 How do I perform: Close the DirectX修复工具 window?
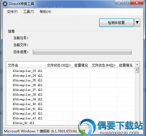pyautogui.click(x=137, y=3)
